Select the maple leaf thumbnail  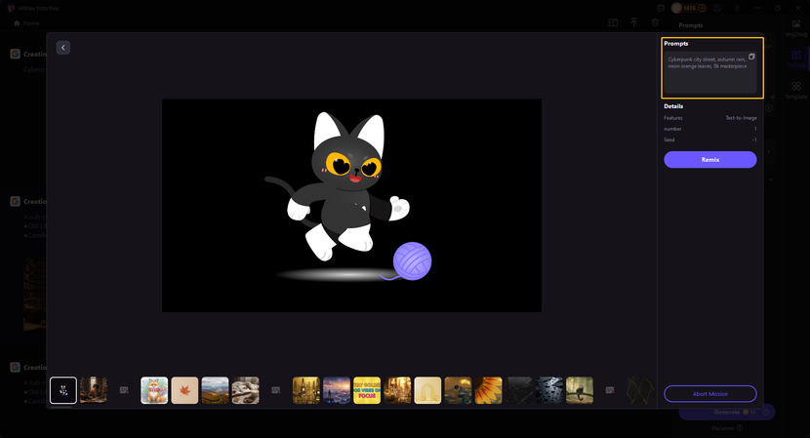(184, 390)
